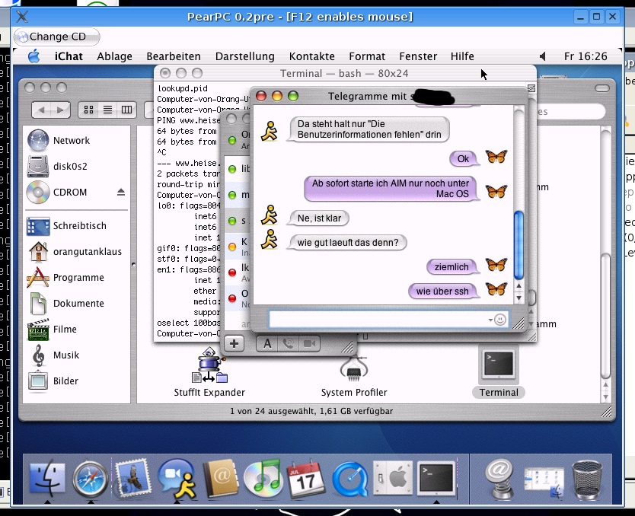Open Mail stamp icon in Dock
Viewport: 635px width, 516px height.
(x=132, y=479)
